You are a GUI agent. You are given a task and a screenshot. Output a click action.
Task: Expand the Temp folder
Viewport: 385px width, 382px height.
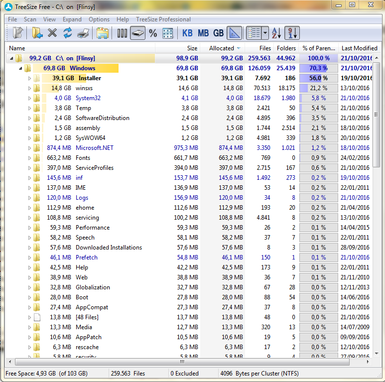tap(29, 108)
